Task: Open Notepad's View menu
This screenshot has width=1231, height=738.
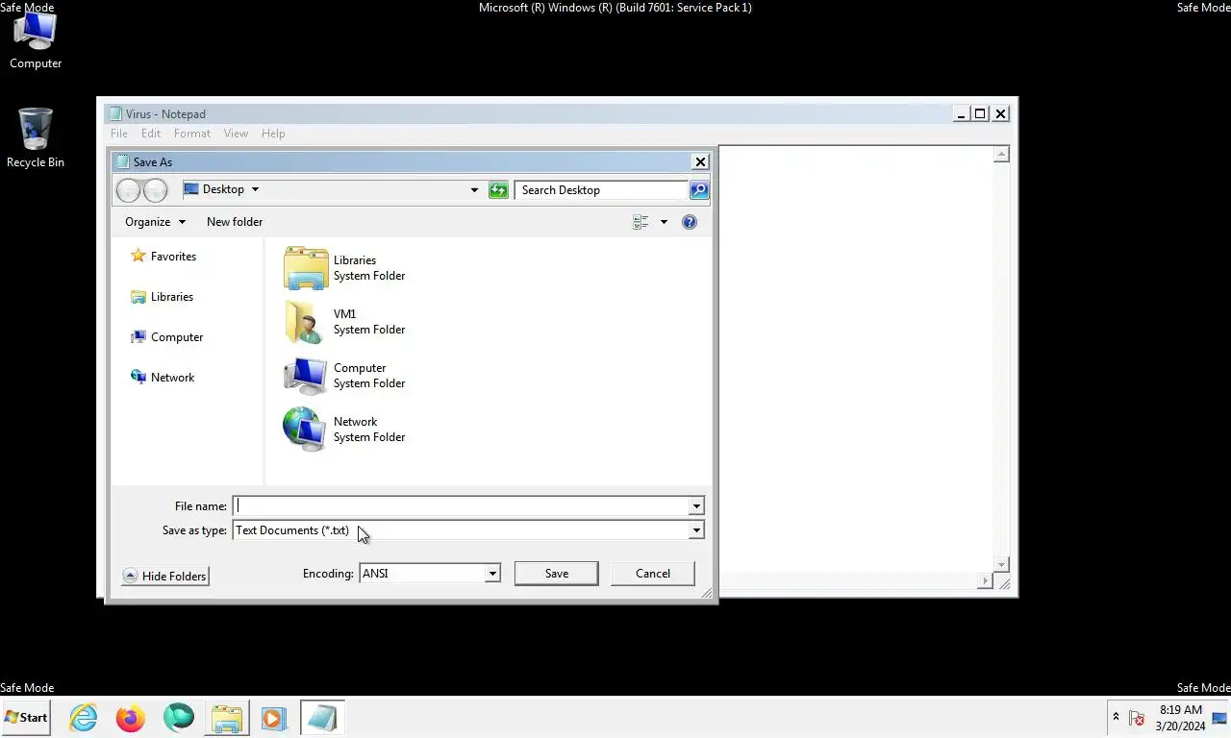Action: 236,134
